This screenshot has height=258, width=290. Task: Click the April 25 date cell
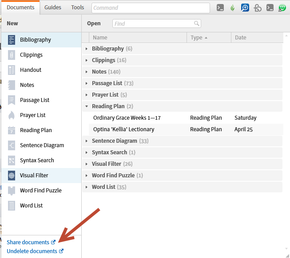[x=243, y=129]
